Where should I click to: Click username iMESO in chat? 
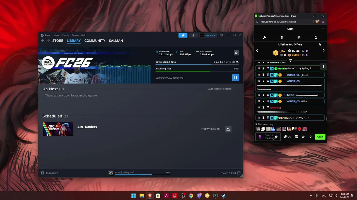click(291, 95)
